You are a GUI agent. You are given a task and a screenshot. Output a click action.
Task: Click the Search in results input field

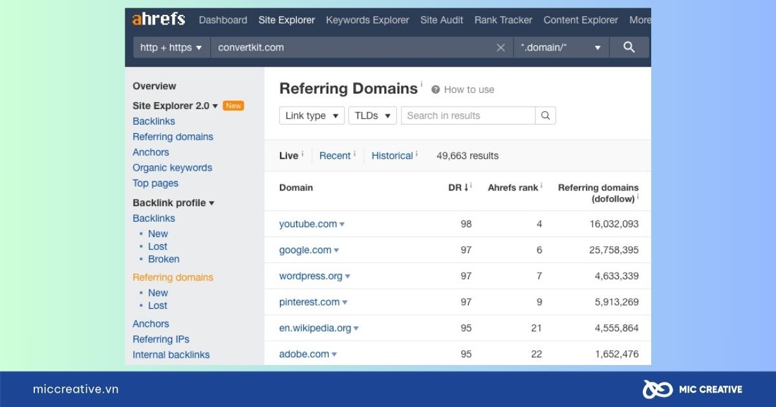[x=468, y=116]
